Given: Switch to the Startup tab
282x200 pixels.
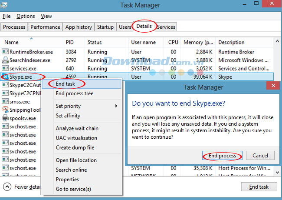Looking at the screenshot, I should coord(105,27).
